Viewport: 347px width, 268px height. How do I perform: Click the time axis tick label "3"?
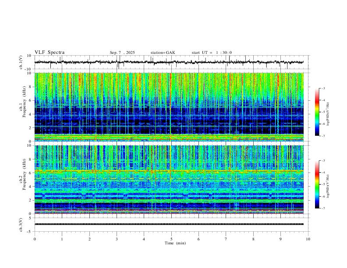[117, 239]
